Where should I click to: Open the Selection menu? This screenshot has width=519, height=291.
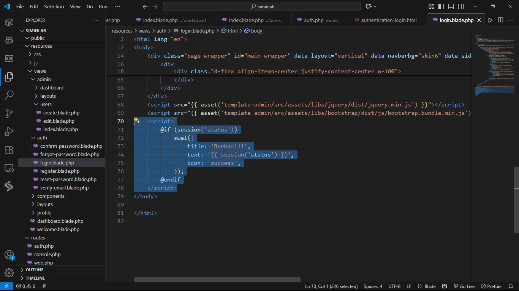[54, 6]
